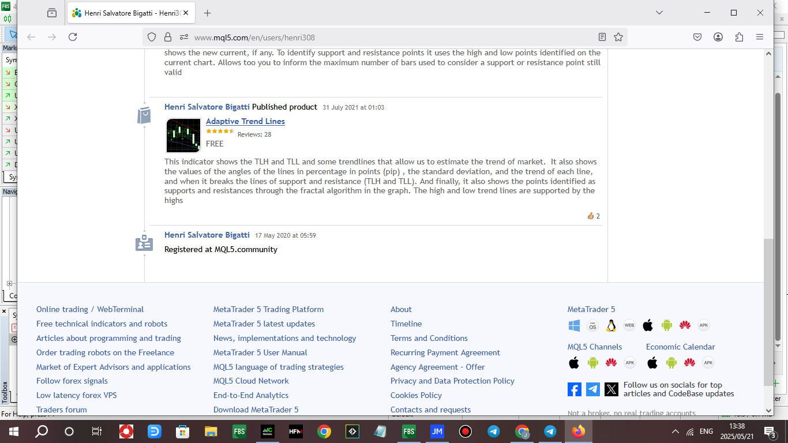Screen dimensions: 788x443
Task: Click the ENG language indicator in tray
Action: [x=706, y=431]
